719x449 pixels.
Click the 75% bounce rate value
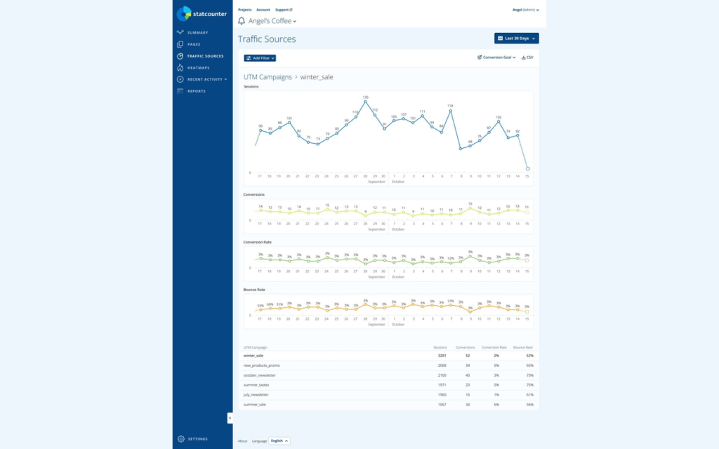[529, 385]
